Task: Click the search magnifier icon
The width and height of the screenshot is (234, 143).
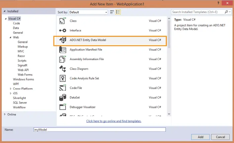Action: tap(226, 12)
